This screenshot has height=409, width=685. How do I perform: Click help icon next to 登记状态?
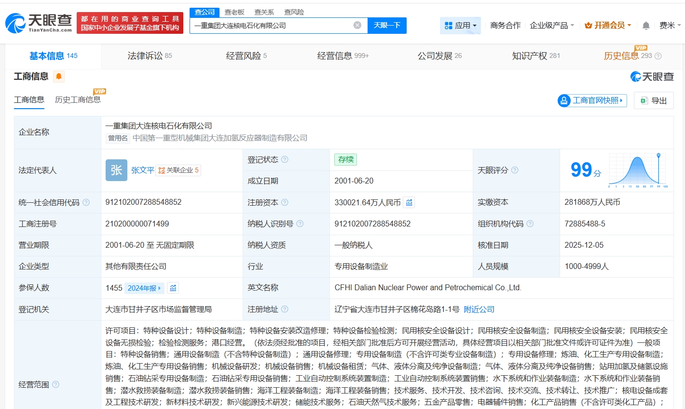pyautogui.click(x=285, y=159)
